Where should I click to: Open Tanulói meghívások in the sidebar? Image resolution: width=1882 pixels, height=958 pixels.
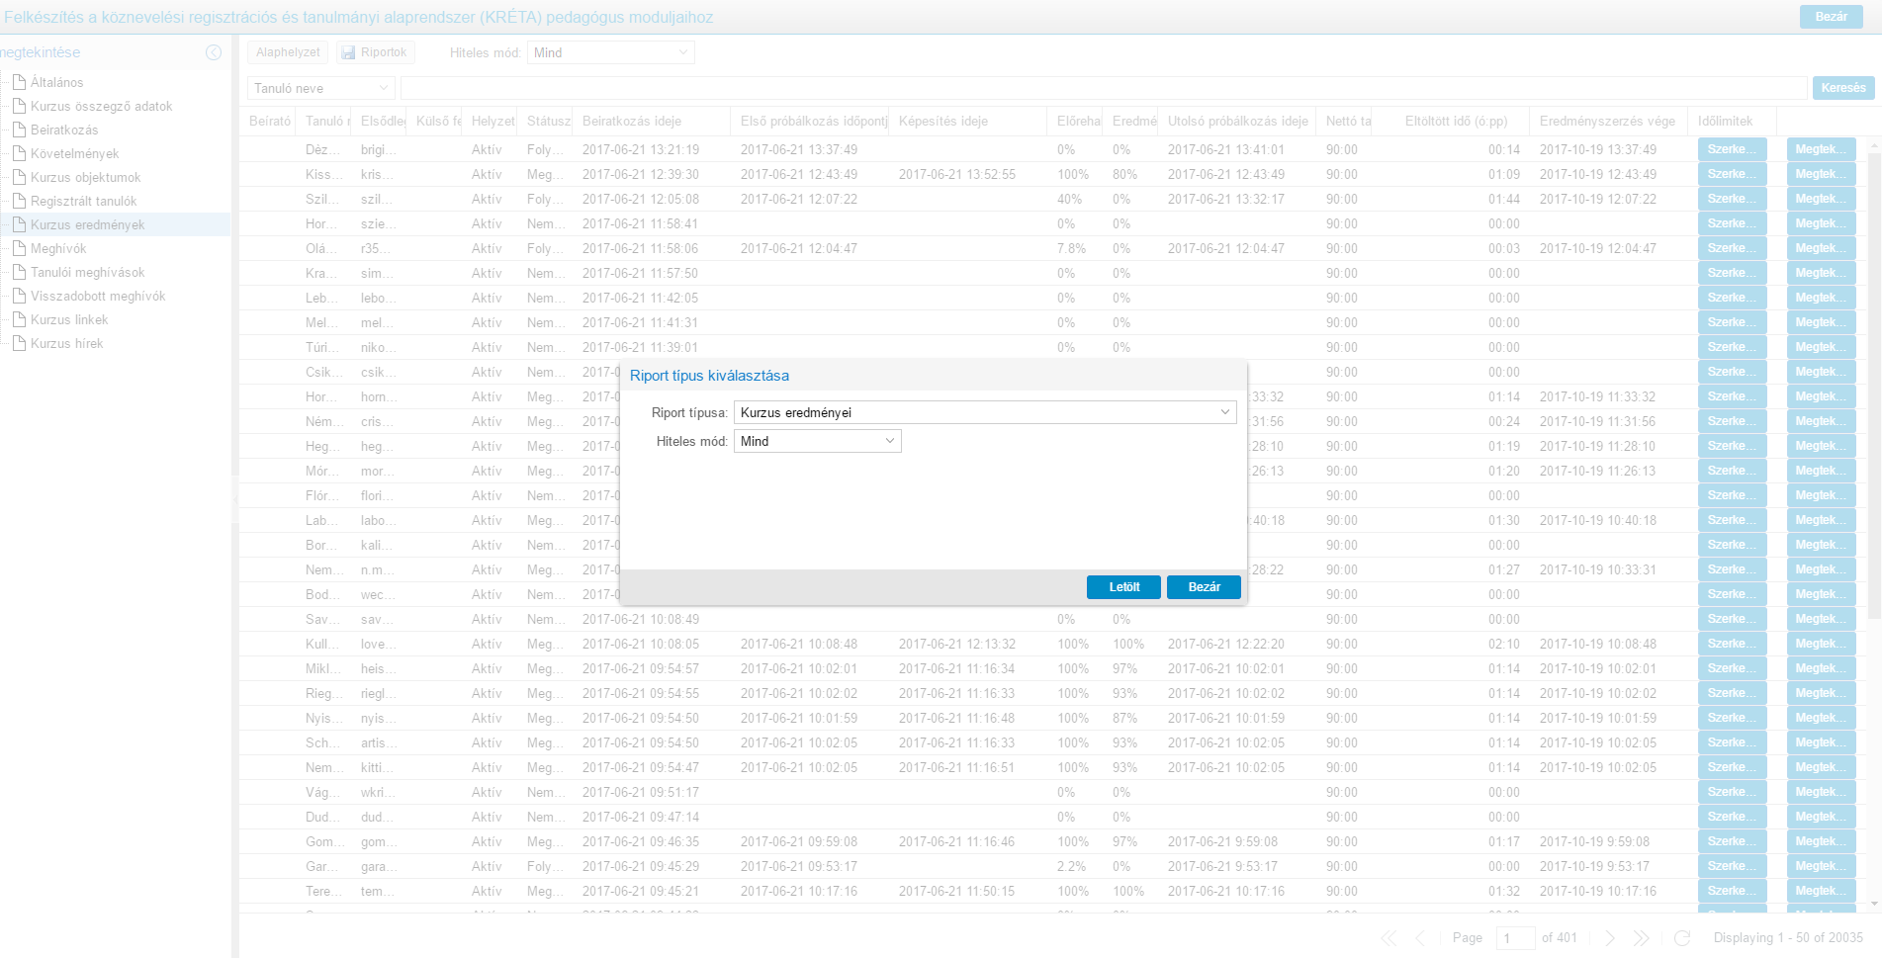pos(87,272)
